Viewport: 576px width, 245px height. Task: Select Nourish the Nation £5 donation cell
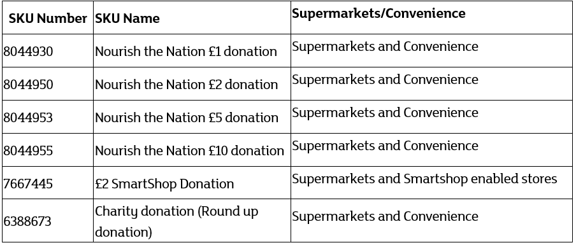point(192,116)
